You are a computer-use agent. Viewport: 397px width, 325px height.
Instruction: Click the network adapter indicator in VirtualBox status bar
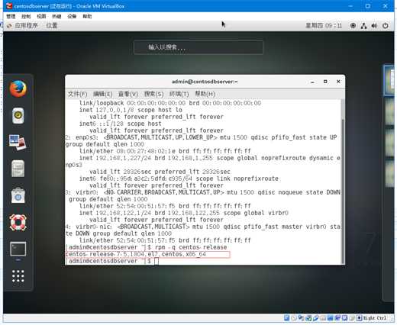tap(308, 318)
